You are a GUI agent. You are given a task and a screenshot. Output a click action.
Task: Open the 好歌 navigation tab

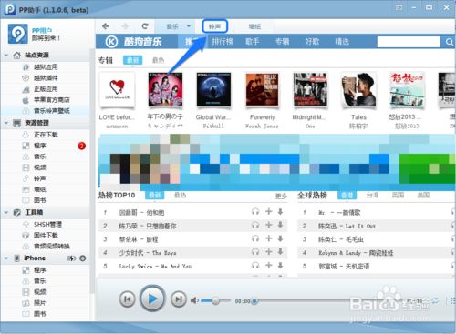click(312, 41)
